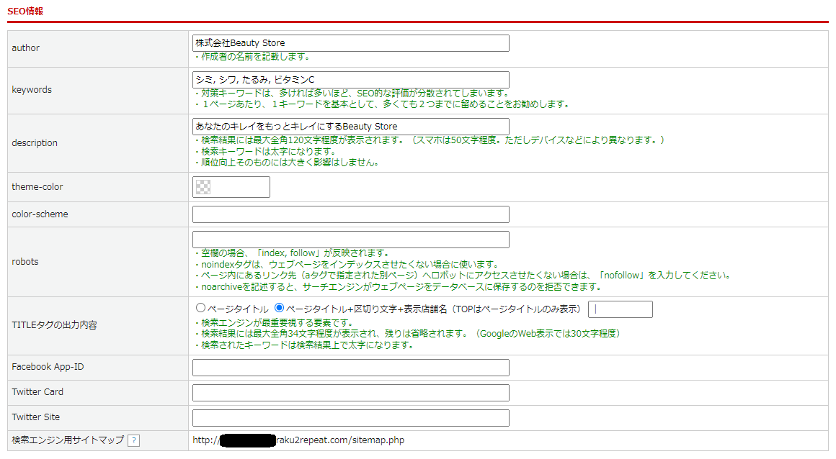836x459 pixels.
Task: Click the hint 検索キーワードは太字になります
Action: click(264, 152)
